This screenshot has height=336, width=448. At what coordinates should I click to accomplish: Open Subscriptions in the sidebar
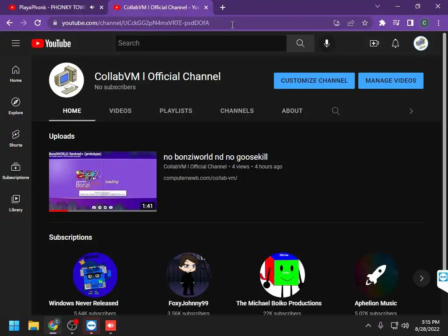point(16,171)
